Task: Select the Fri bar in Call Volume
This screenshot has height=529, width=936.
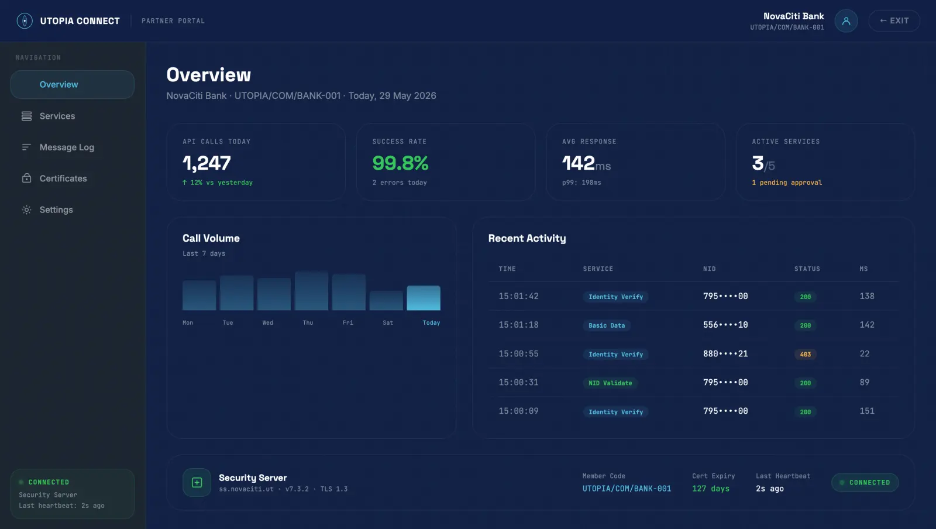Action: [349, 292]
